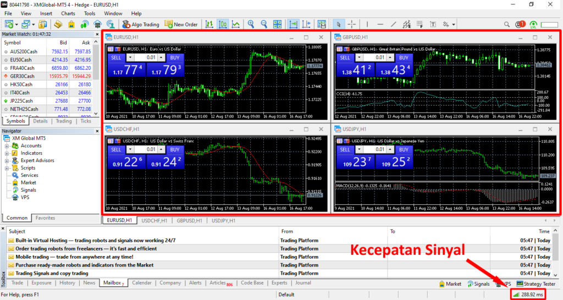
Task: Select the cursor arrow tool
Action: (x=338, y=24)
